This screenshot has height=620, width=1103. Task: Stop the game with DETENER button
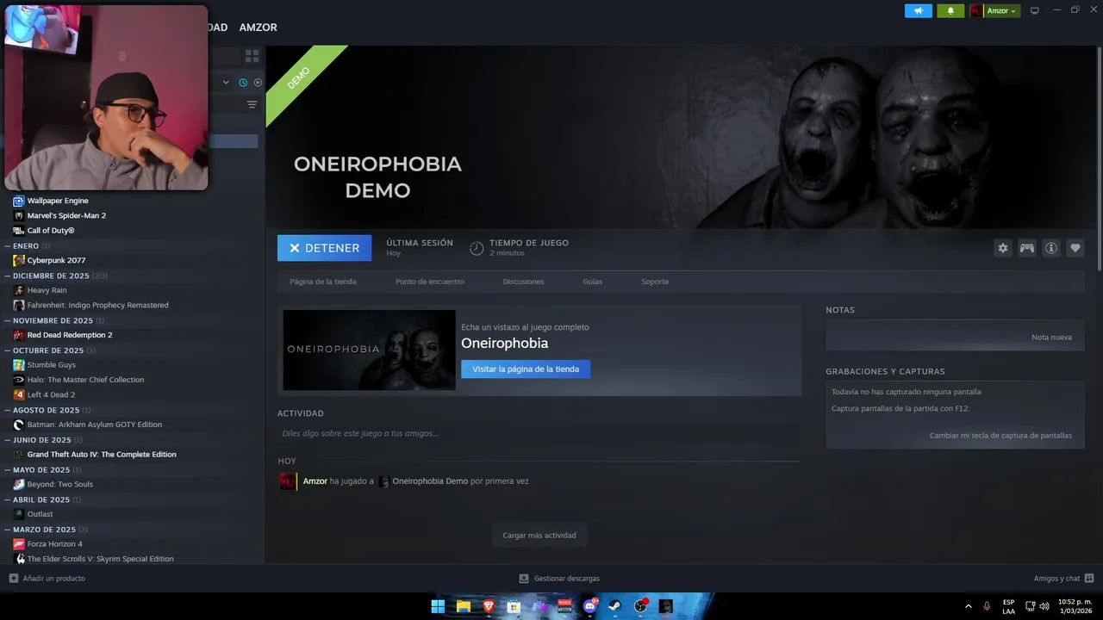[324, 248]
